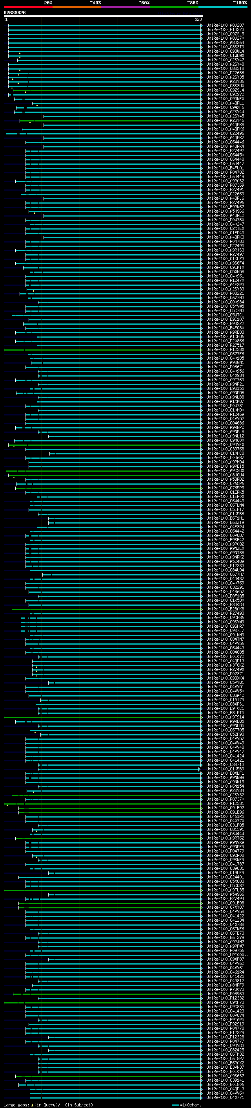The width and height of the screenshot is (251, 1108).
Task: Select hit label UniRef100_B6SZT9
Action: (x=225, y=523)
